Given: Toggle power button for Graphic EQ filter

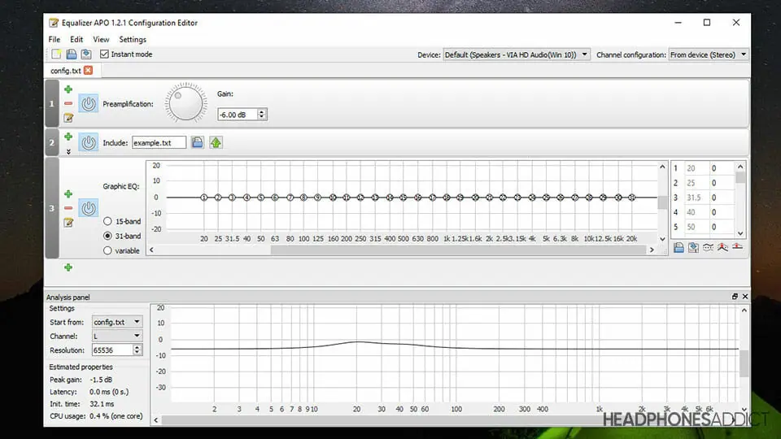Looking at the screenshot, I should coord(89,209).
